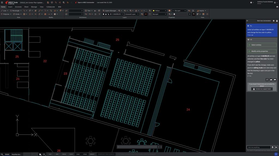The height and width of the screenshot is (156, 279).
Task: Open the Inquiry tool
Action: [x=201, y=11]
